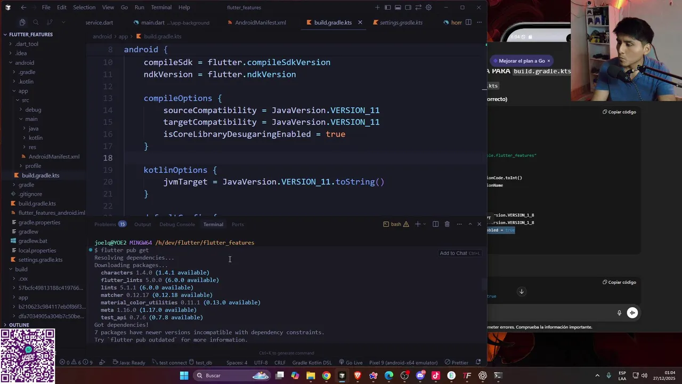Split the terminal

435,225
